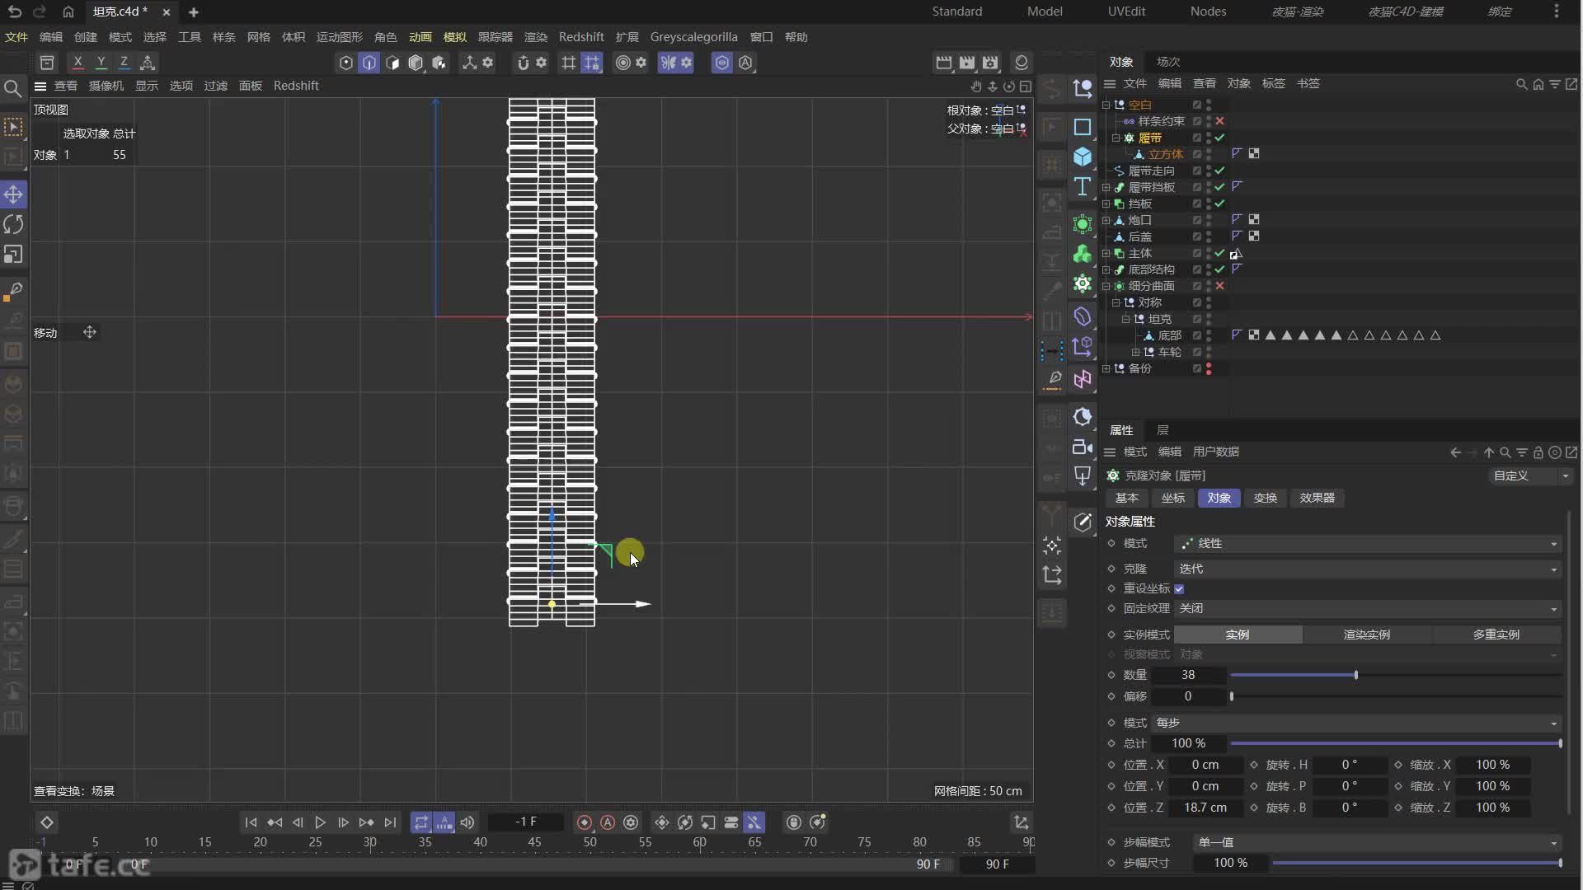Expand the 车轮 tree node
This screenshot has width=1583, height=890.
click(1136, 352)
